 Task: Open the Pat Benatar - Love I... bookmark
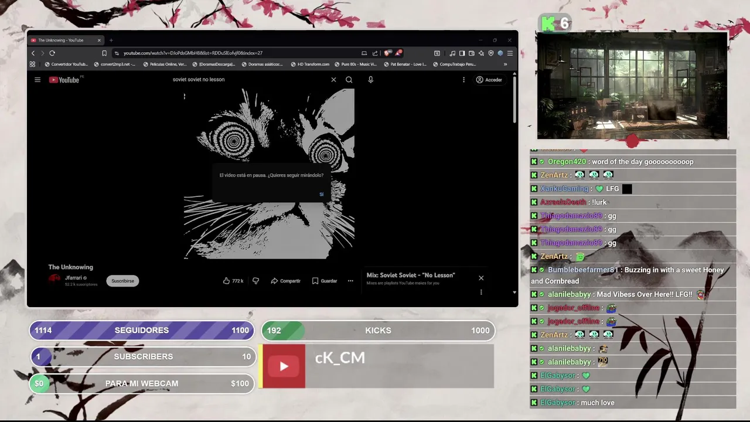click(405, 64)
